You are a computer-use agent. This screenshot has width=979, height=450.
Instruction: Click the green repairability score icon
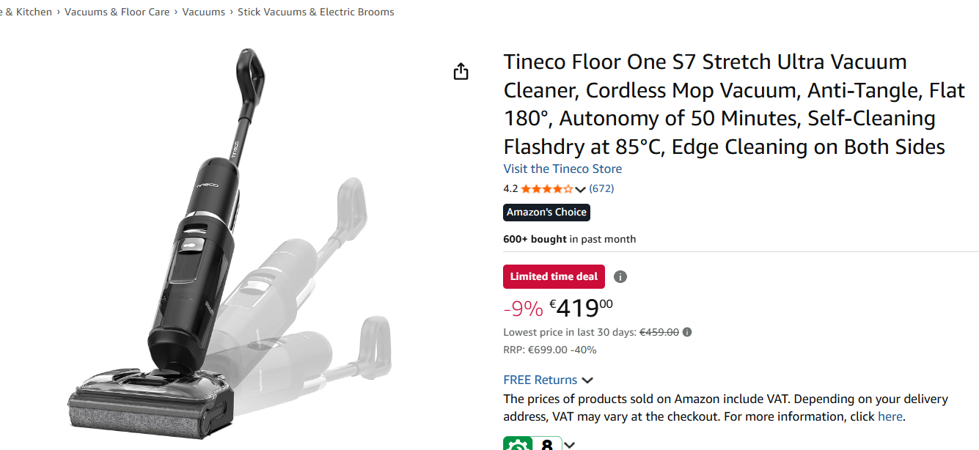pyautogui.click(x=518, y=444)
